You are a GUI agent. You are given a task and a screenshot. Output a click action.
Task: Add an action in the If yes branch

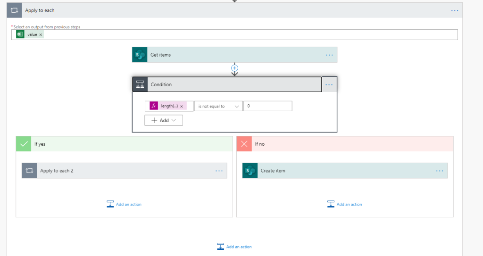(x=124, y=204)
